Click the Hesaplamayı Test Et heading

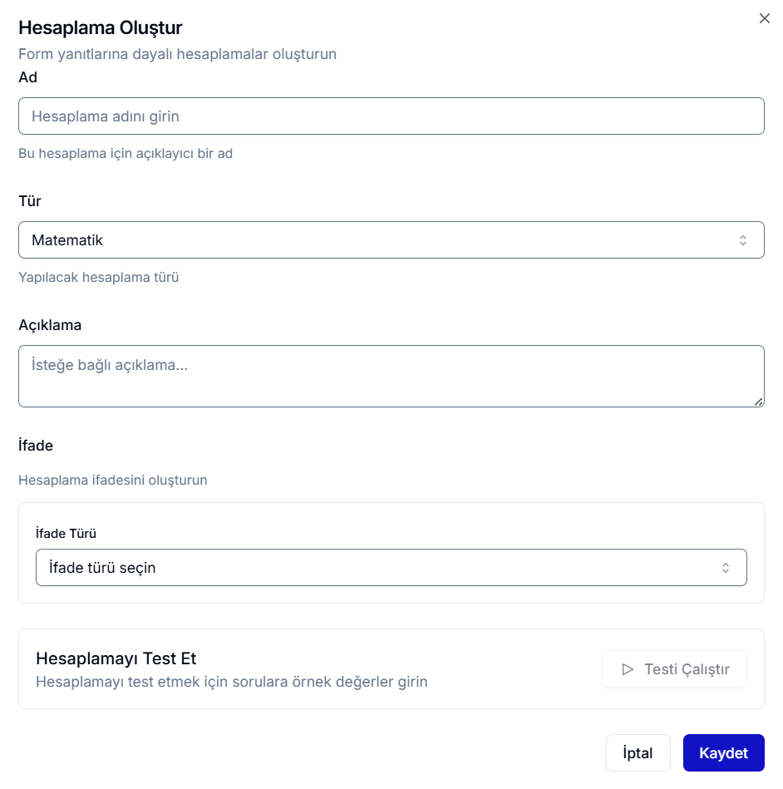pos(116,658)
